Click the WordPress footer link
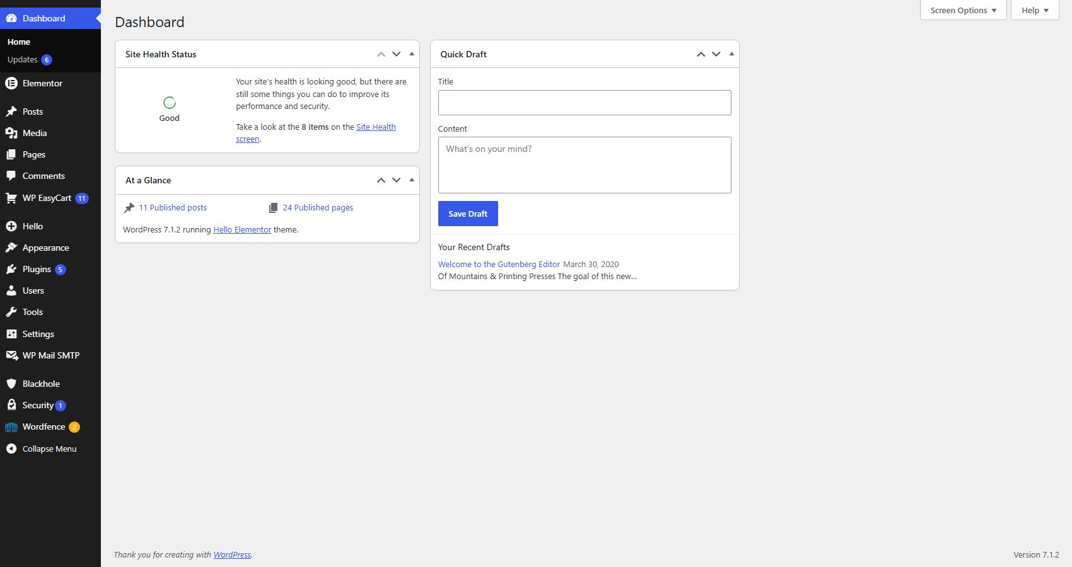Screen dimensions: 1072x567 (232, 555)
